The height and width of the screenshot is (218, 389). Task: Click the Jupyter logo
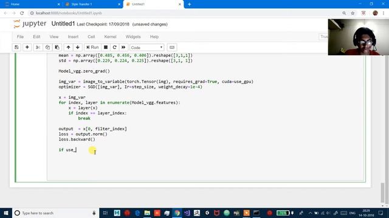(30, 24)
